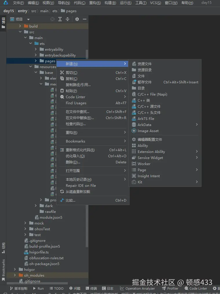Click the entry breadcrumb
Screen dimensions: 220x294
pos(23,11)
